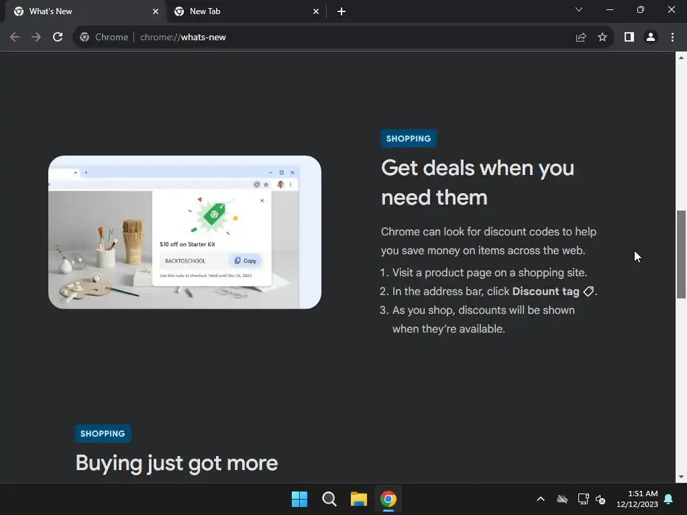Open the Chrome profile menu

651,38
